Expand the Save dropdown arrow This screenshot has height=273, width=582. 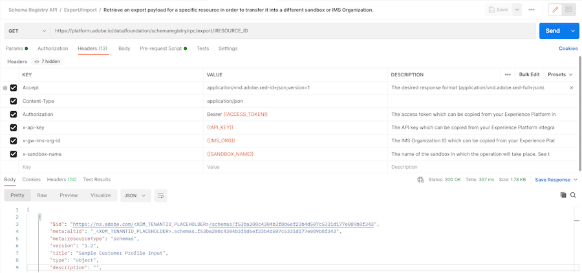tap(517, 10)
